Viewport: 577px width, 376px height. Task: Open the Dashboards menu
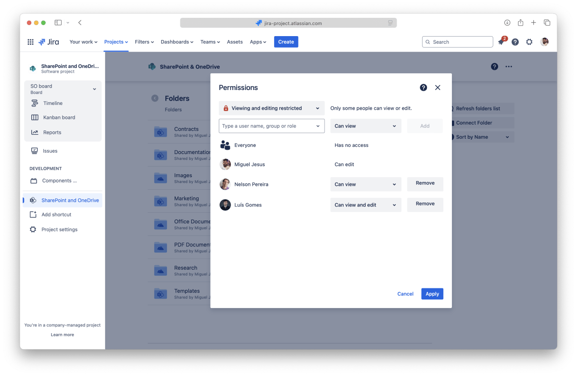point(176,42)
